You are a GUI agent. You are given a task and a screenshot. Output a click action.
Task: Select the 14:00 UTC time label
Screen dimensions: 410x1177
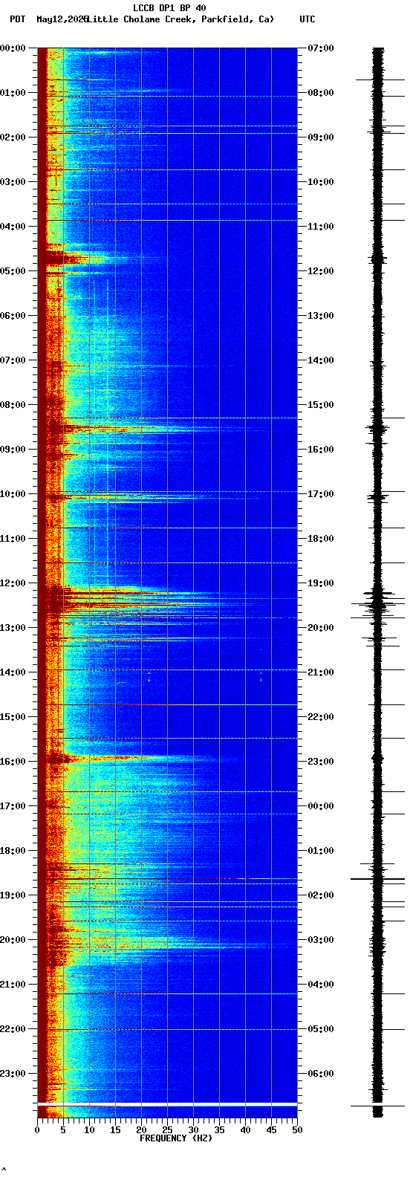click(x=321, y=360)
